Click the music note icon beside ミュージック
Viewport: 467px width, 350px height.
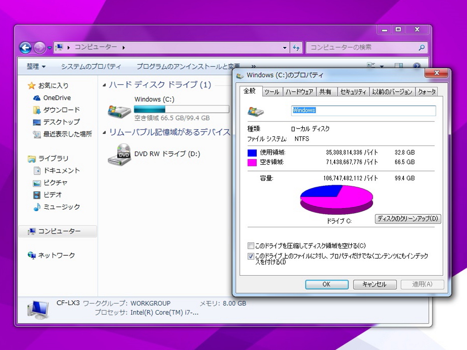tap(37, 207)
